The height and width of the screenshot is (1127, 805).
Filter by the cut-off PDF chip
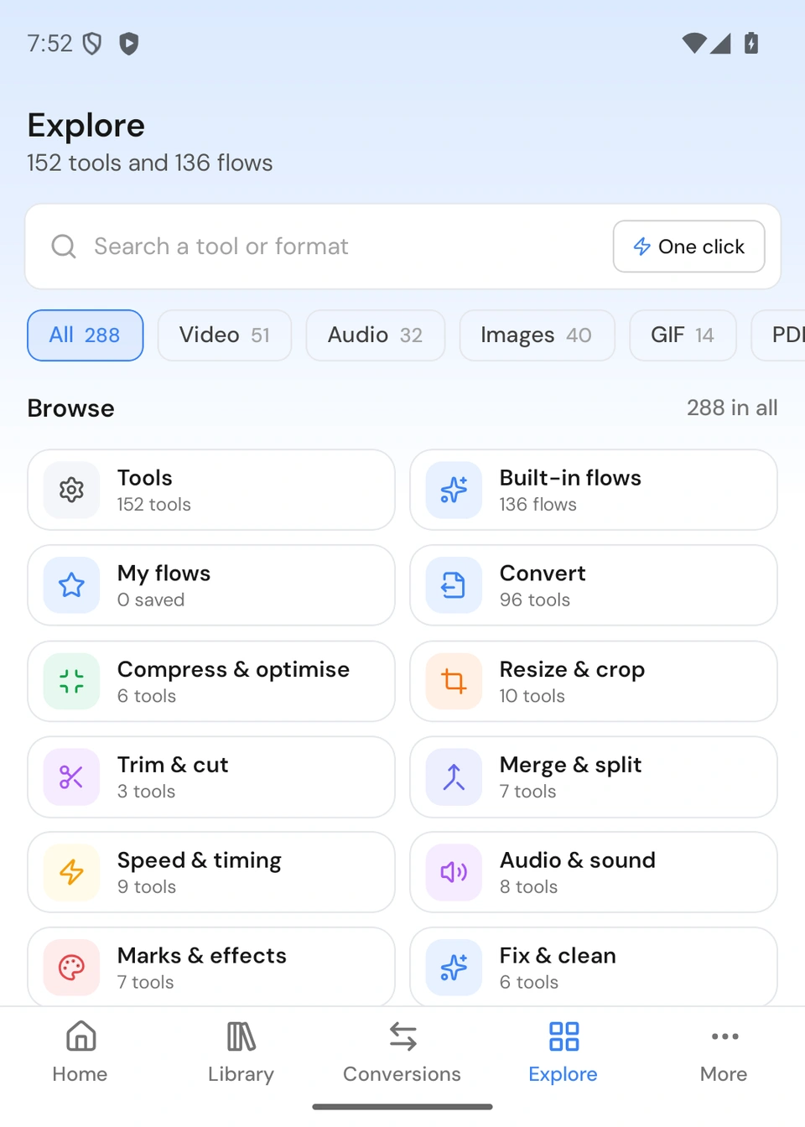tap(780, 335)
